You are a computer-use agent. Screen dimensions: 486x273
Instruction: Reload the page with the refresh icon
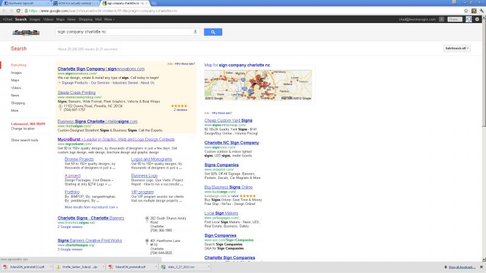pos(18,11)
